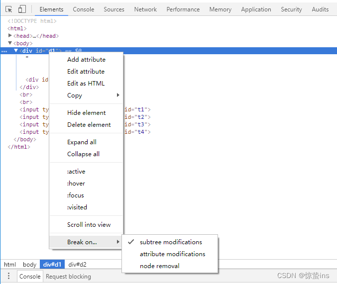This screenshot has width=337, height=284.
Task: Switch to the Sources tab
Action: click(x=114, y=9)
